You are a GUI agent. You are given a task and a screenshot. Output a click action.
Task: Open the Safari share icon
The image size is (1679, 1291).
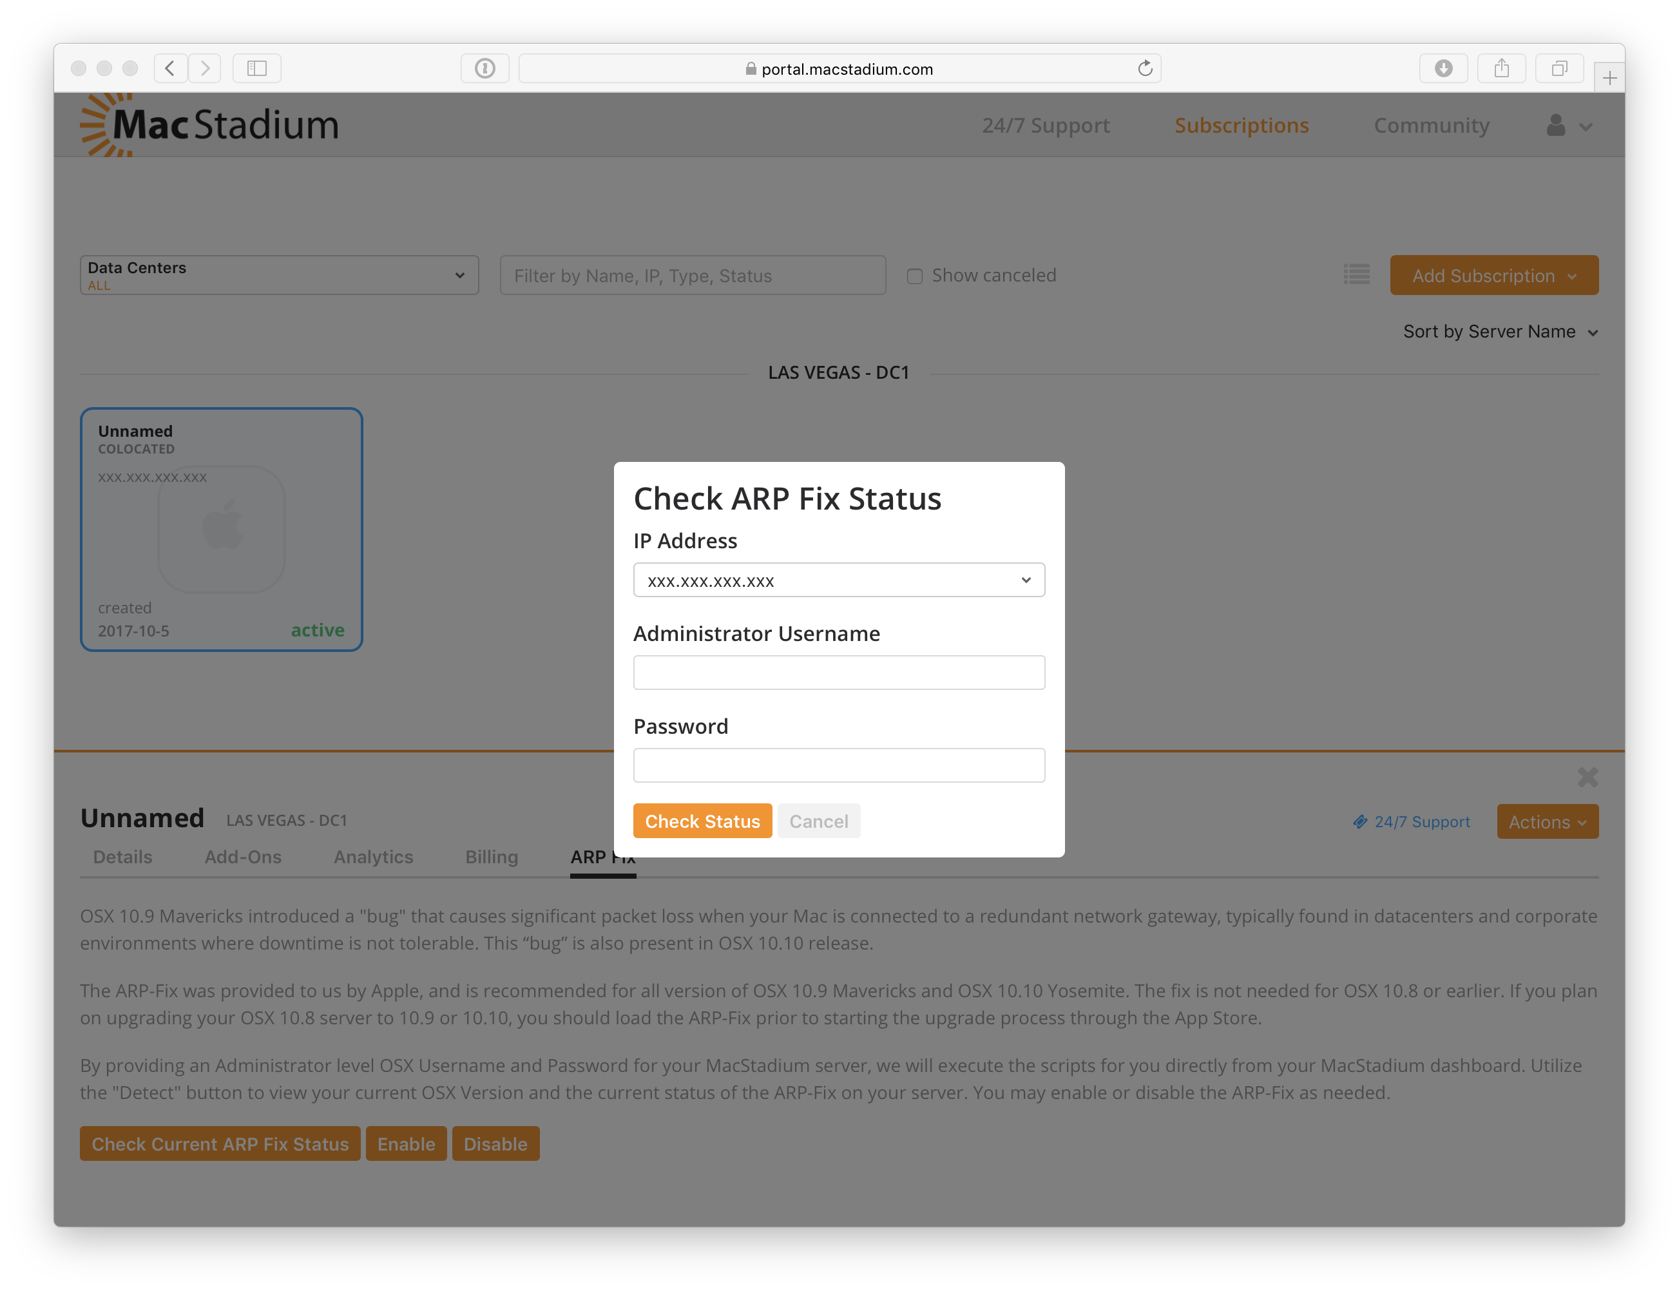pyautogui.click(x=1501, y=68)
